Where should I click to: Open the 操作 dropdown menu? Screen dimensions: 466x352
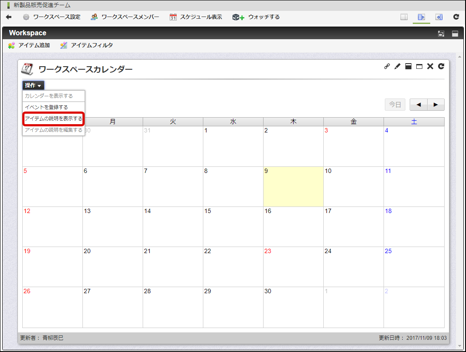(x=33, y=85)
